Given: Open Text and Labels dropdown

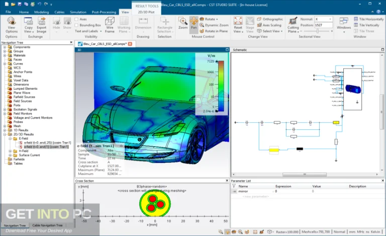Looking at the screenshot, I should coord(101,31).
